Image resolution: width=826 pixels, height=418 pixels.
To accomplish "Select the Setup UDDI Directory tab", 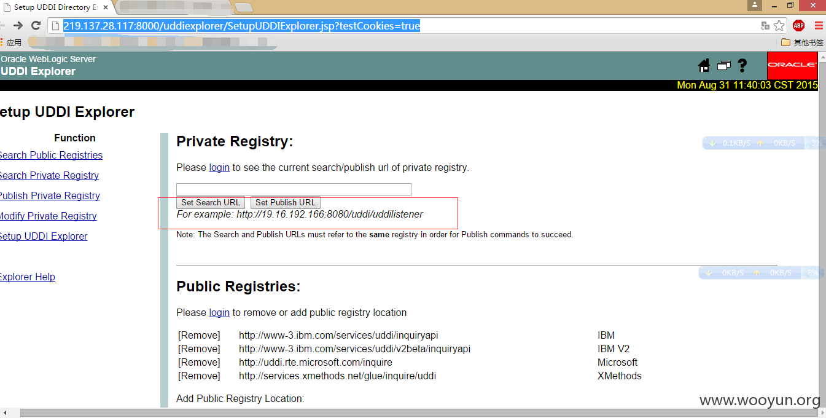I will (x=55, y=7).
